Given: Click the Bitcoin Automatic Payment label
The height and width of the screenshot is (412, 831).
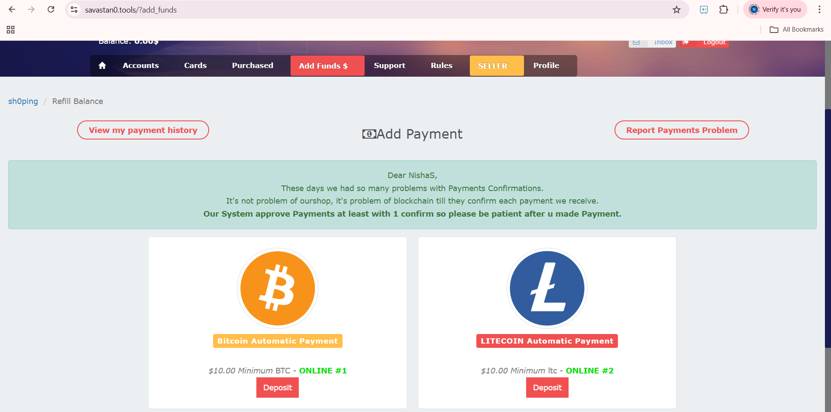Looking at the screenshot, I should coord(278,341).
